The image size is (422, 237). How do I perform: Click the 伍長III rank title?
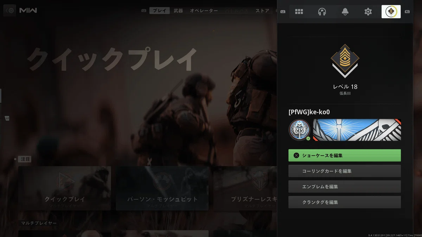tap(345, 93)
